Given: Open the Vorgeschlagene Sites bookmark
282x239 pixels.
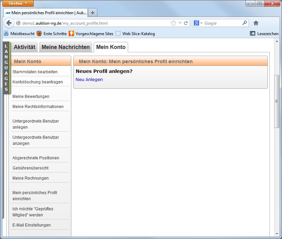Looking at the screenshot, I should (91, 33).
